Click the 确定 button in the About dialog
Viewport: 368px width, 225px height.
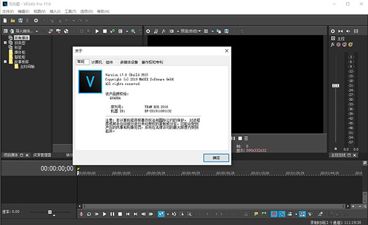pos(216,158)
